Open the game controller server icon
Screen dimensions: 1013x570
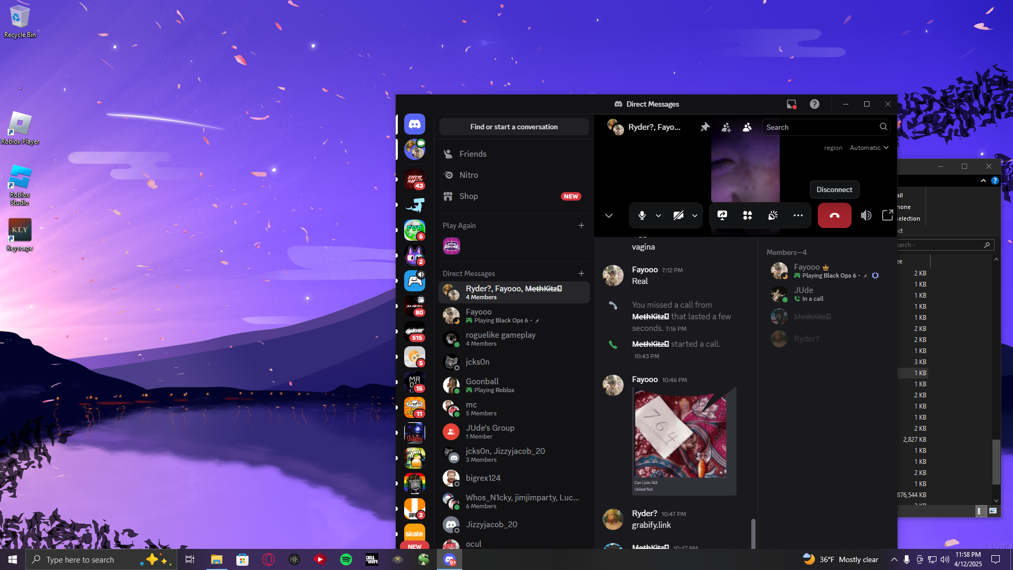point(415,281)
